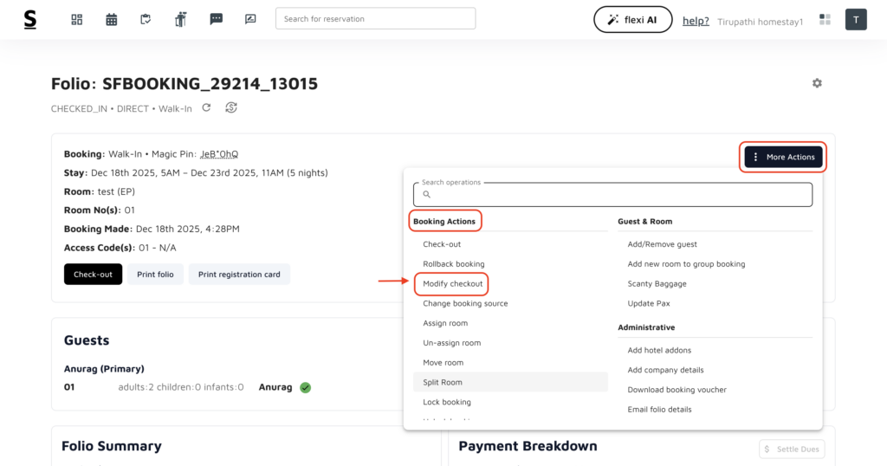Open the flexi AI assistant

[632, 19]
